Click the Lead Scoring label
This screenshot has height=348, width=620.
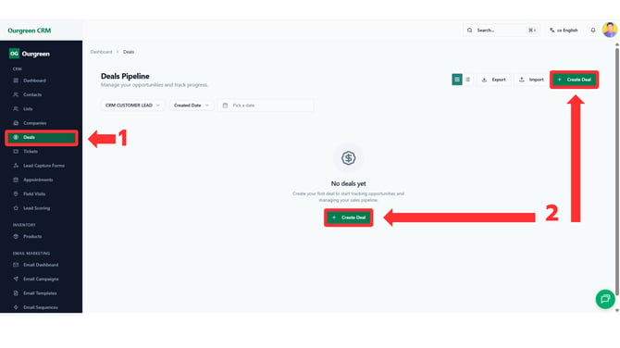click(37, 208)
